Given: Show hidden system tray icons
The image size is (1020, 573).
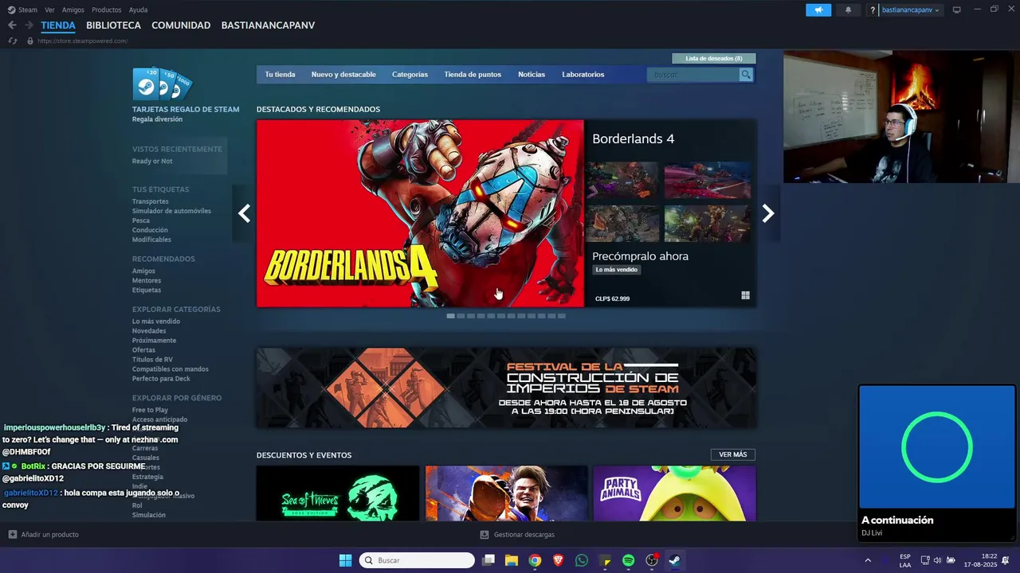Looking at the screenshot, I should click(868, 560).
